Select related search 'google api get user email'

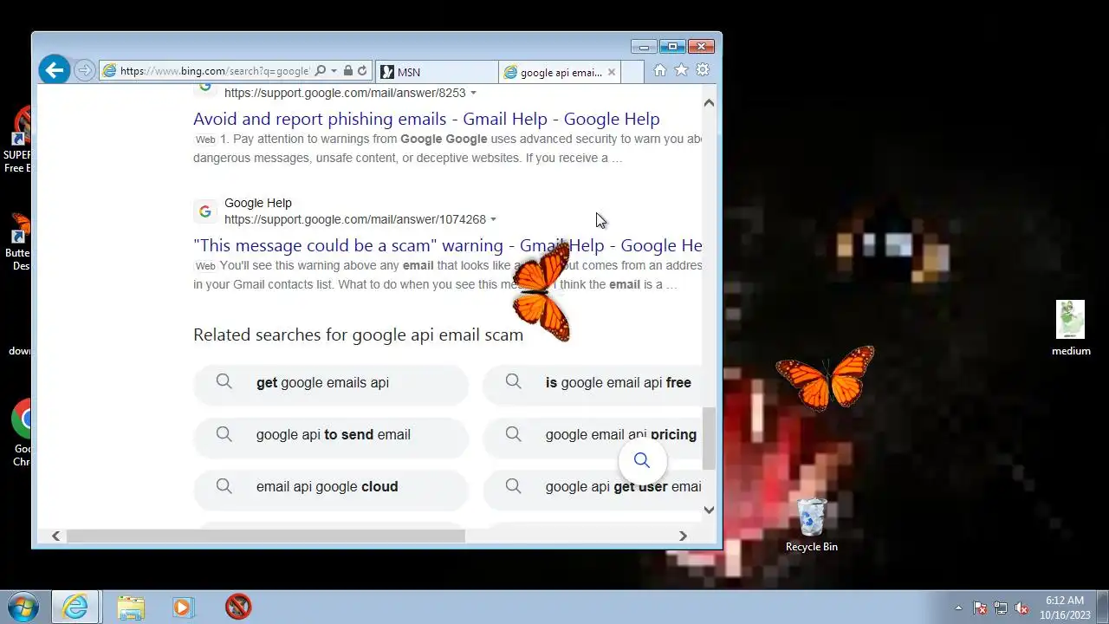click(x=593, y=487)
